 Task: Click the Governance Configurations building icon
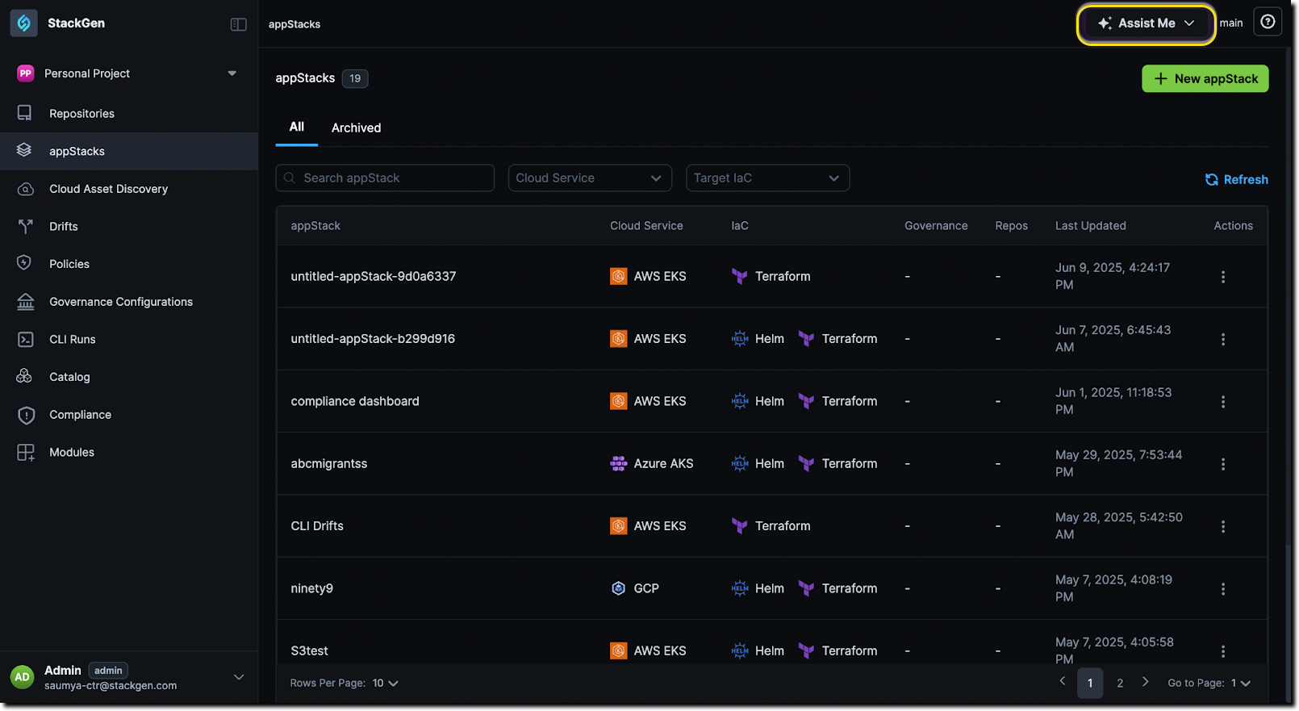[25, 302]
